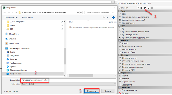This screenshot has height=95, width=172.
Task: Collapse the Объемы section
Action: click(x=119, y=55)
